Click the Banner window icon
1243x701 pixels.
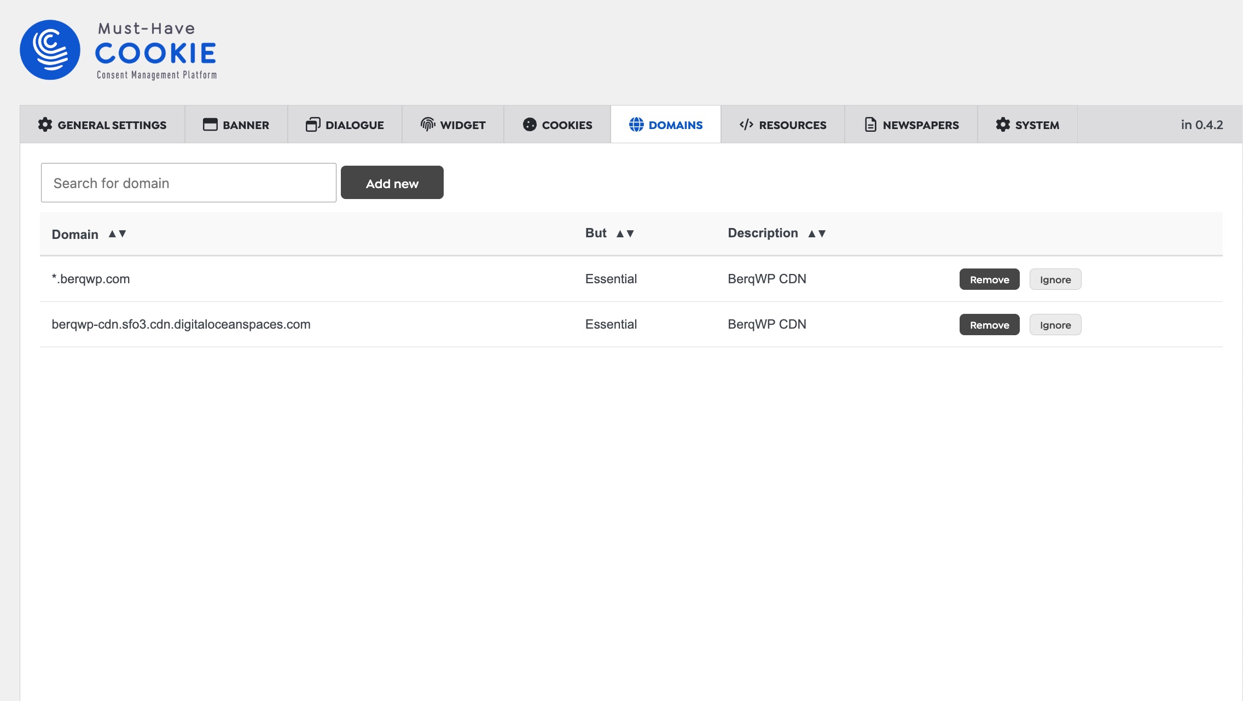click(x=210, y=125)
